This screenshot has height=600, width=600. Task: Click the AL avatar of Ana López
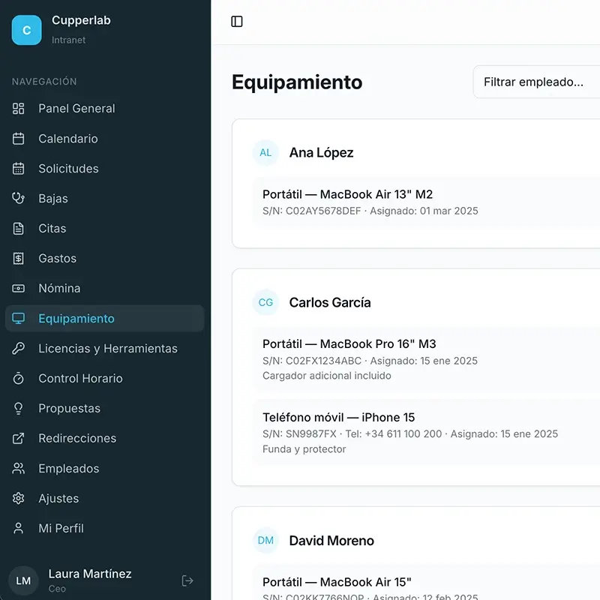[265, 153]
